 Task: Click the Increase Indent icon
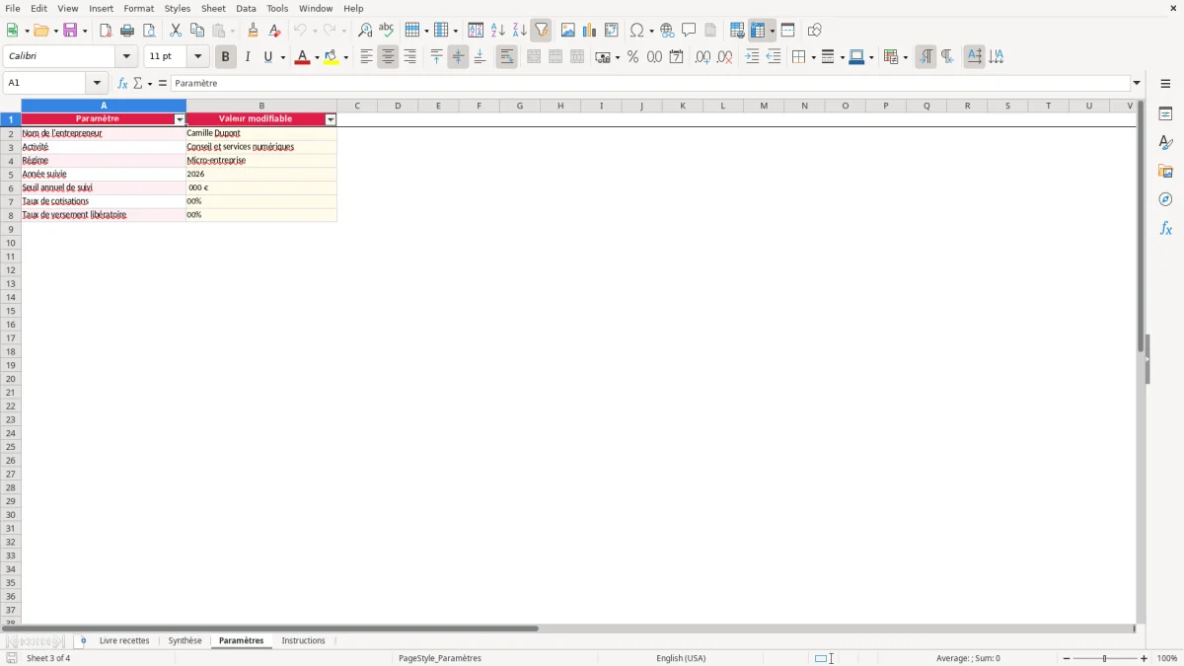click(x=752, y=57)
